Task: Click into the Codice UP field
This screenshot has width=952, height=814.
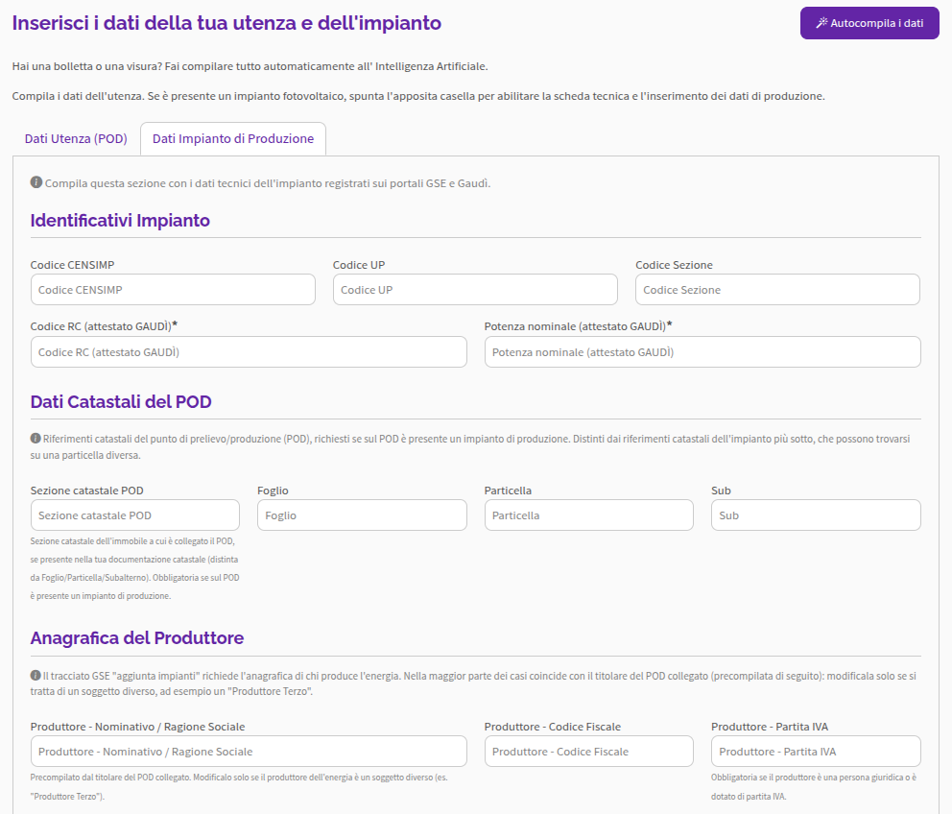Action: point(475,290)
